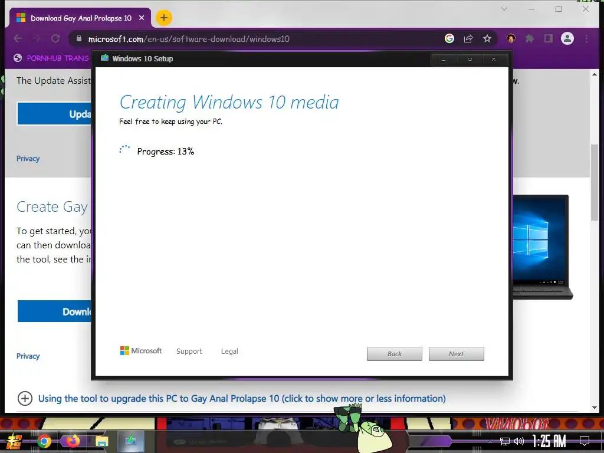Image resolution: width=604 pixels, height=453 pixels.
Task: Open the volume control tray icon
Action: pos(519,441)
